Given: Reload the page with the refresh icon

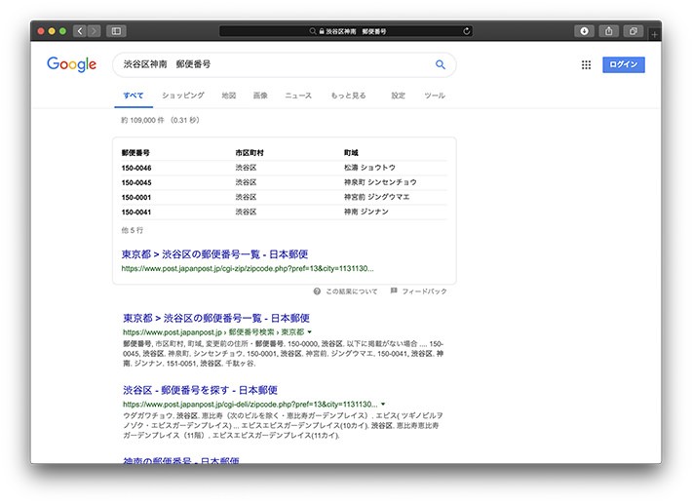Looking at the screenshot, I should (467, 31).
